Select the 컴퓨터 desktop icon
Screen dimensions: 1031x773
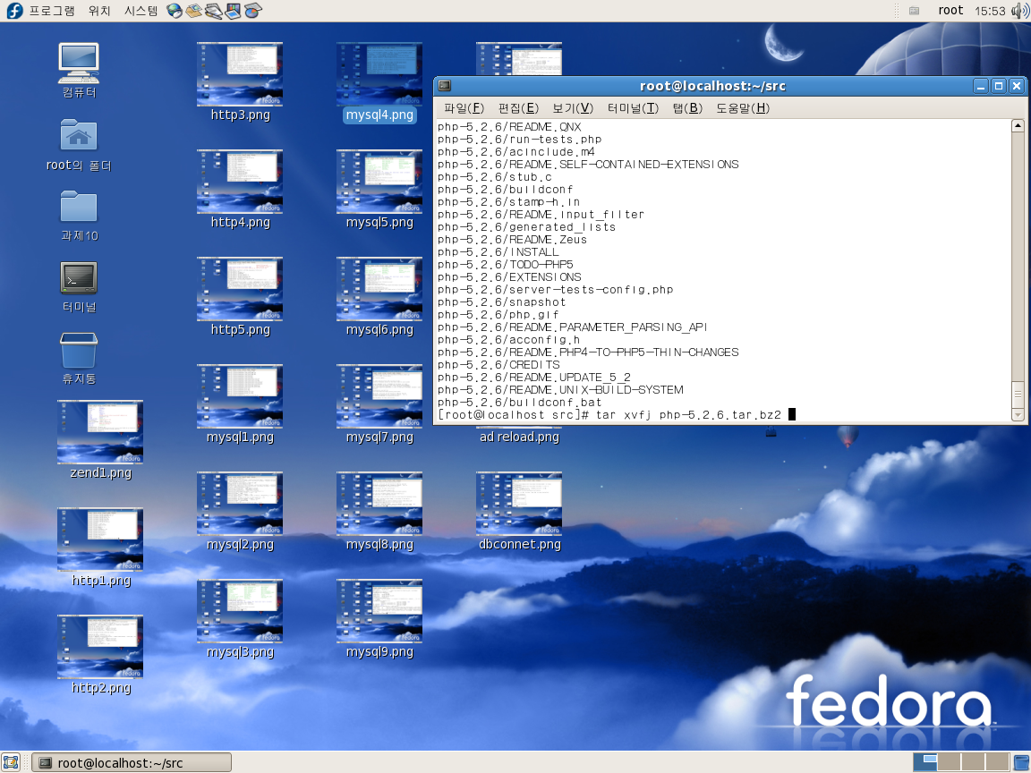[x=79, y=63]
